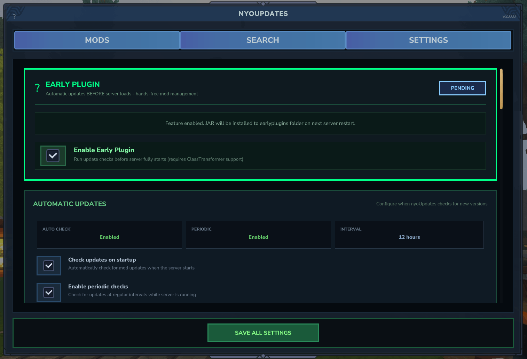The image size is (527, 359).
Task: Click the Enable Early Plugin label text
Action: coord(104,150)
